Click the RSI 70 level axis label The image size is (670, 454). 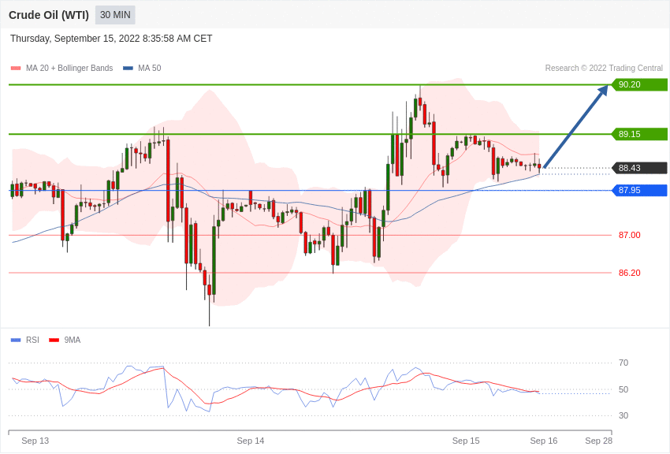point(623,363)
